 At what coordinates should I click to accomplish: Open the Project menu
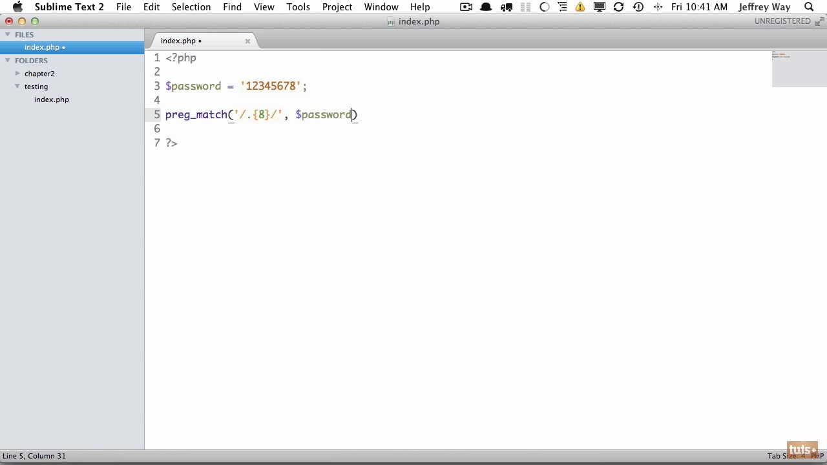tap(337, 7)
